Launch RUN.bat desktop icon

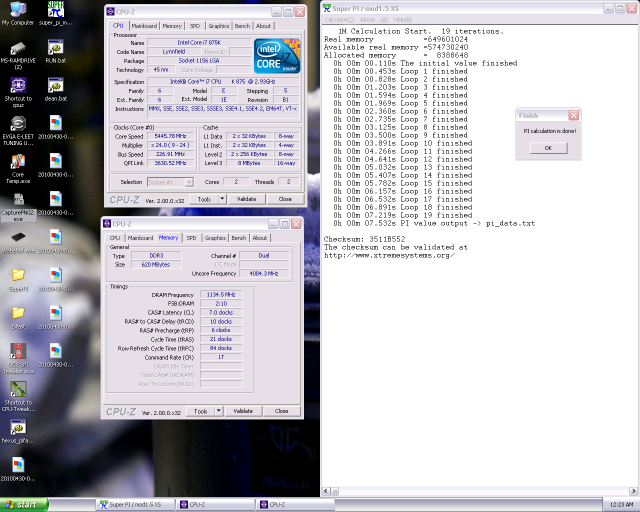click(x=55, y=51)
